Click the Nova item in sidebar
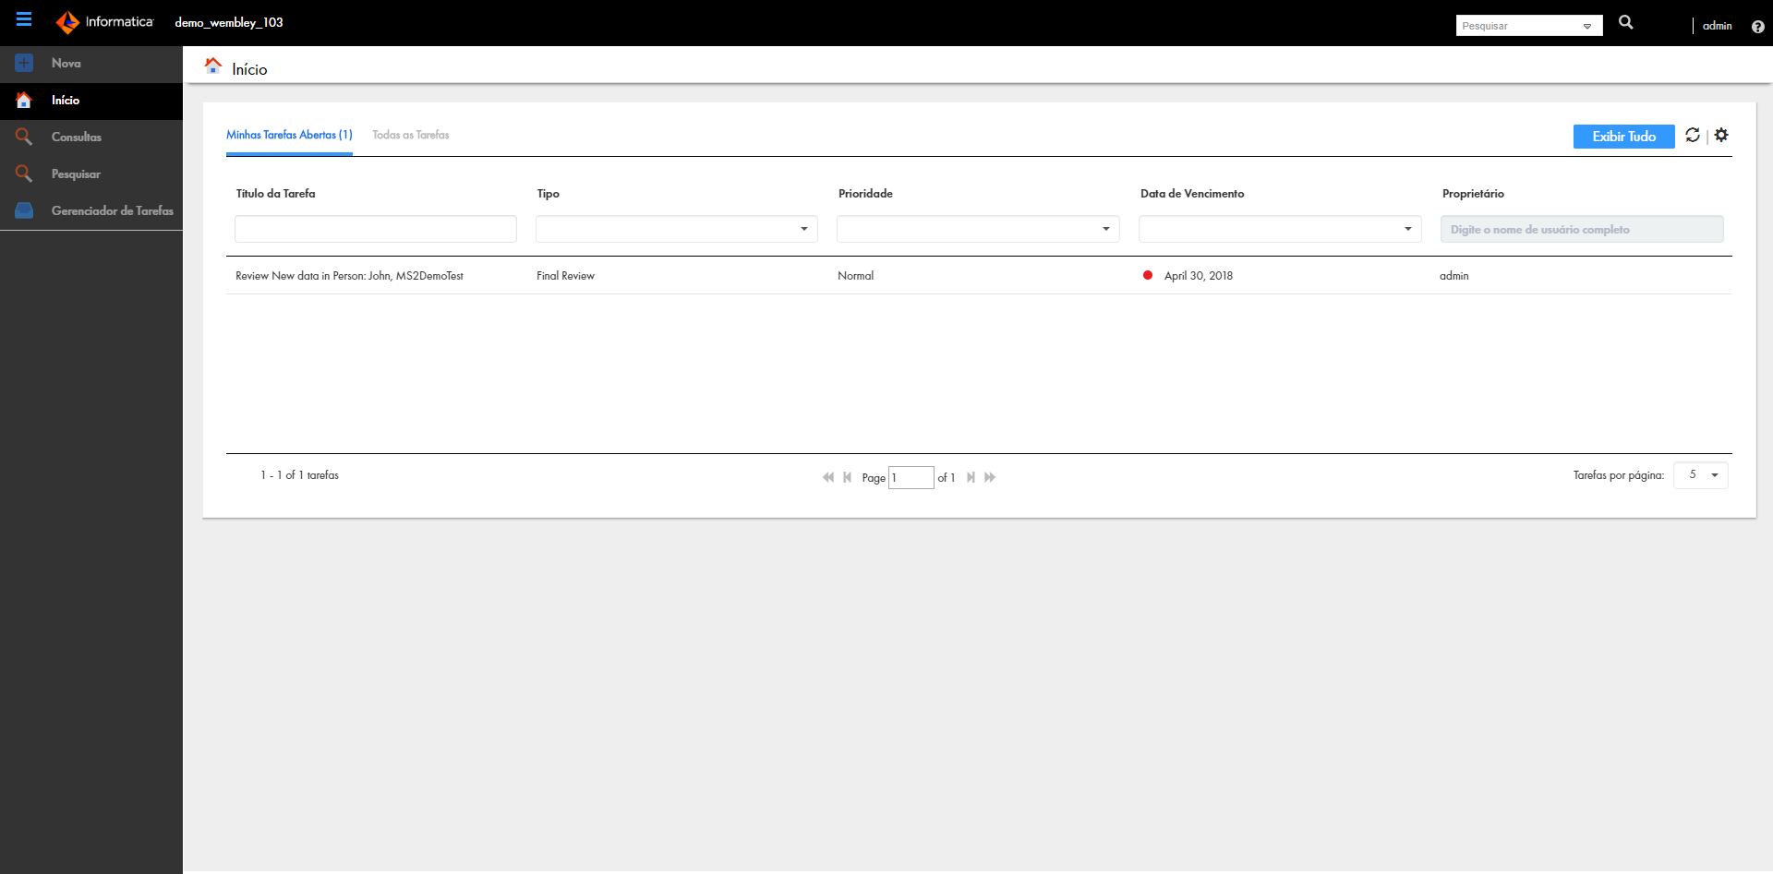 (x=66, y=63)
